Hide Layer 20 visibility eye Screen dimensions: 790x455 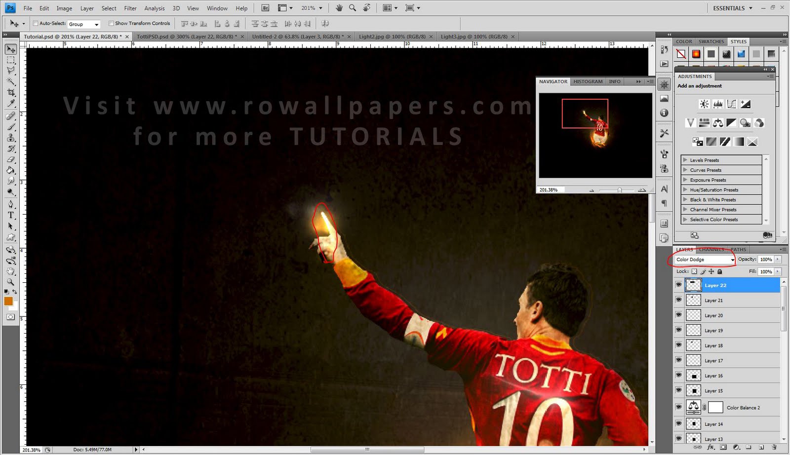pyautogui.click(x=678, y=315)
